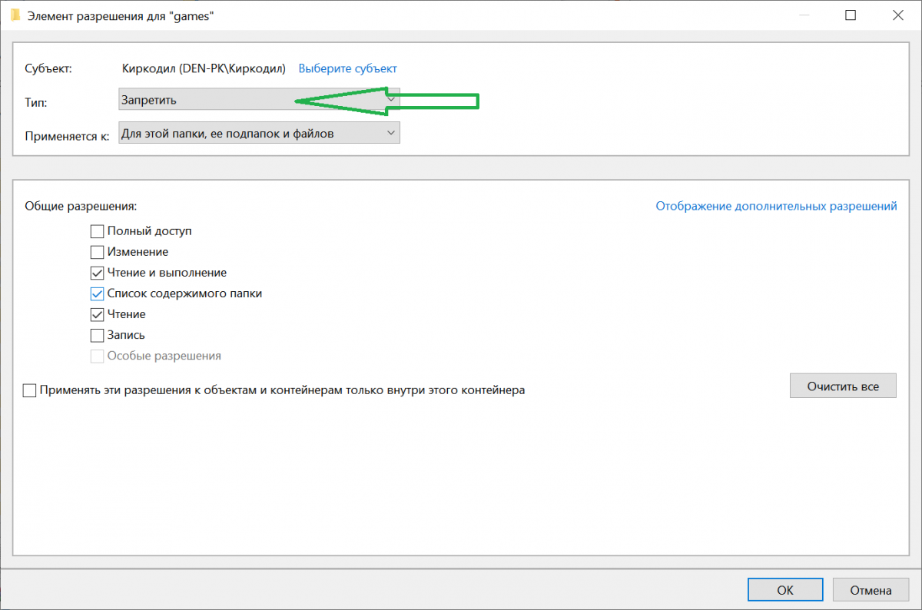Viewport: 922px width, 610px height.
Task: Click the subject name Киркодил (DEN-PK\Киркодил)
Action: [x=204, y=68]
